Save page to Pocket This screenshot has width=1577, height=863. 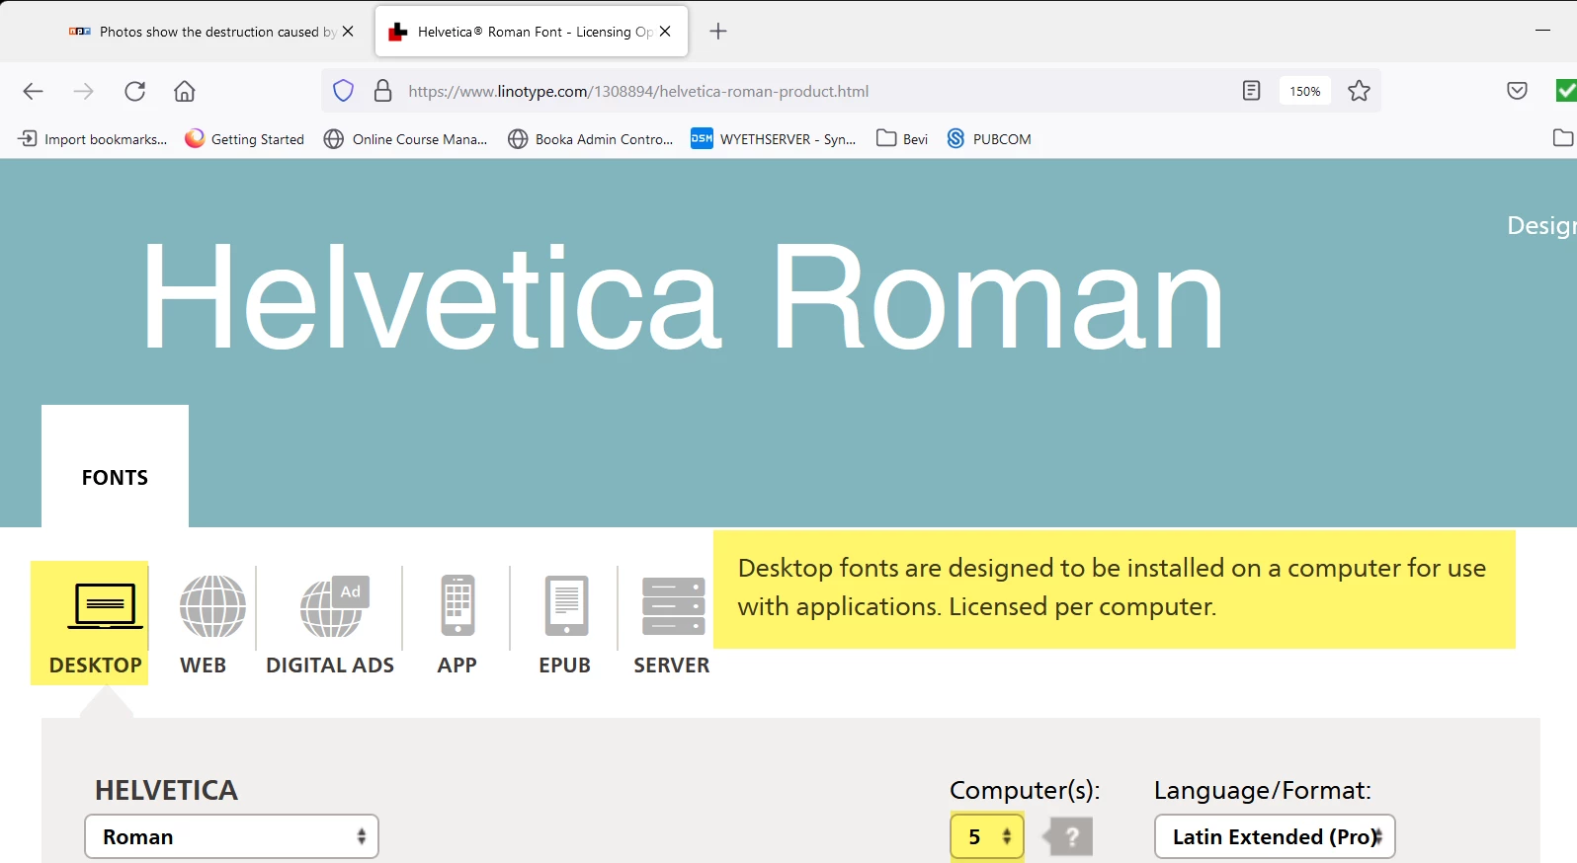coord(1517,92)
